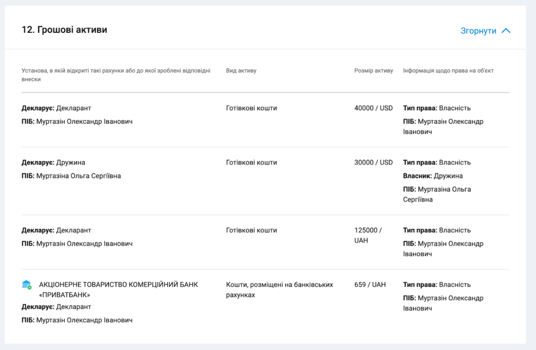536x350 pixels.
Task: Click 'Декларує: Дружина' in second row
Action: tap(53, 162)
